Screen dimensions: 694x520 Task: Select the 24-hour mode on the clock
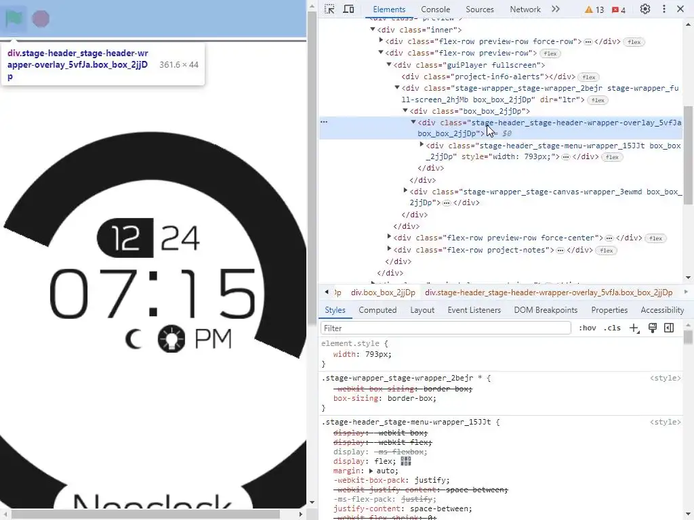point(179,238)
